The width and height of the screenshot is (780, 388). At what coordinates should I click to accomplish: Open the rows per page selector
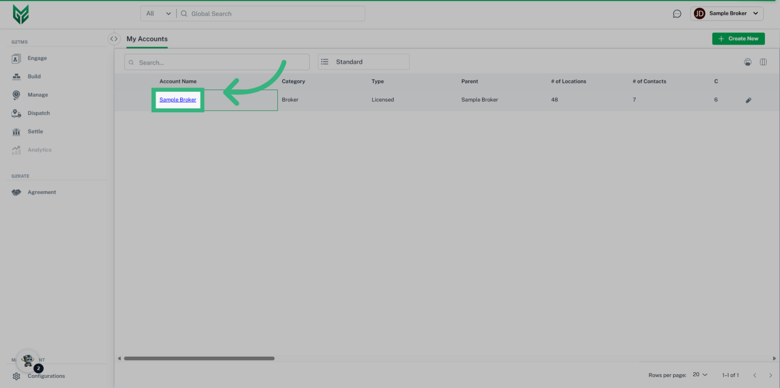699,375
